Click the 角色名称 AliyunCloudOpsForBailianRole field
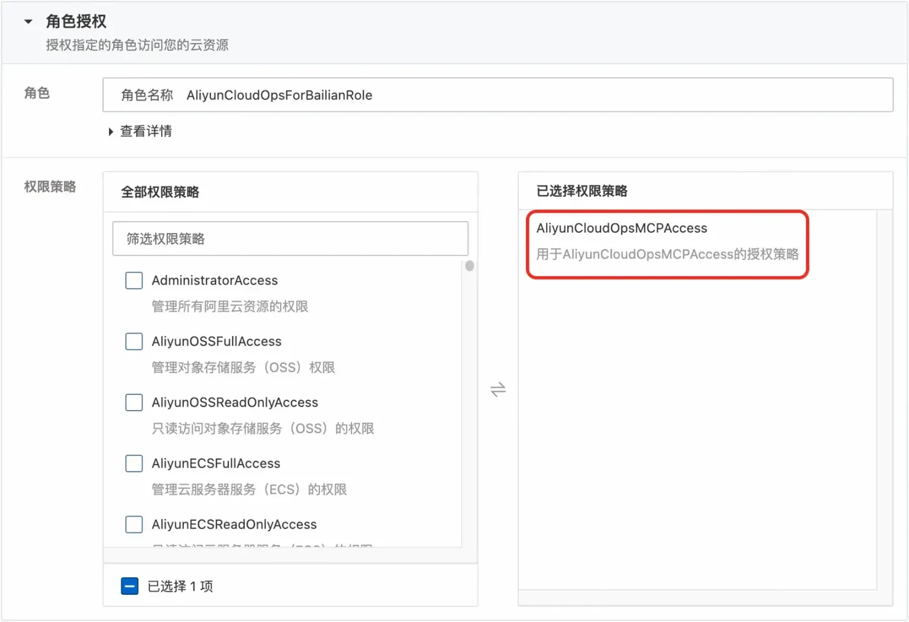 (x=498, y=95)
